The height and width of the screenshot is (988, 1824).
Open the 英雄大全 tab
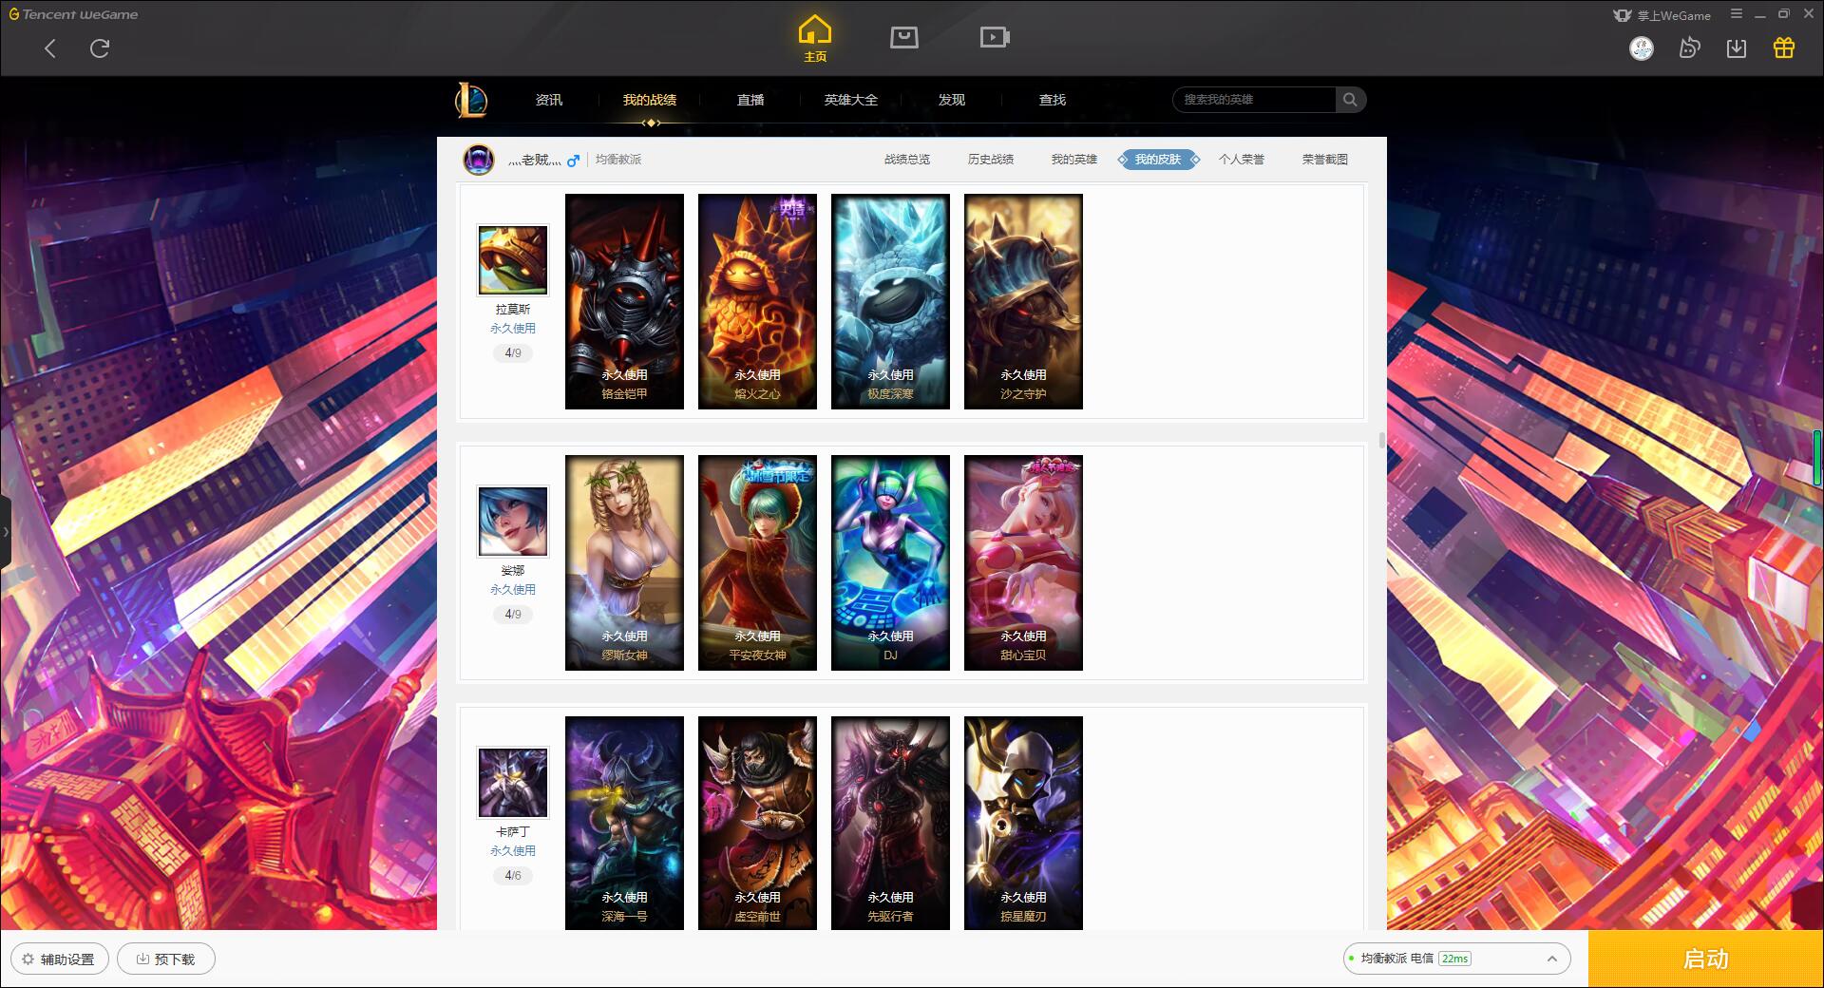tap(851, 100)
